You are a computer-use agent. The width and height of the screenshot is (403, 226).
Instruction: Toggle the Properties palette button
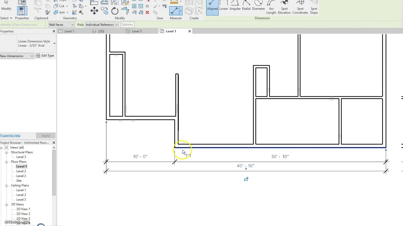(x=22, y=10)
